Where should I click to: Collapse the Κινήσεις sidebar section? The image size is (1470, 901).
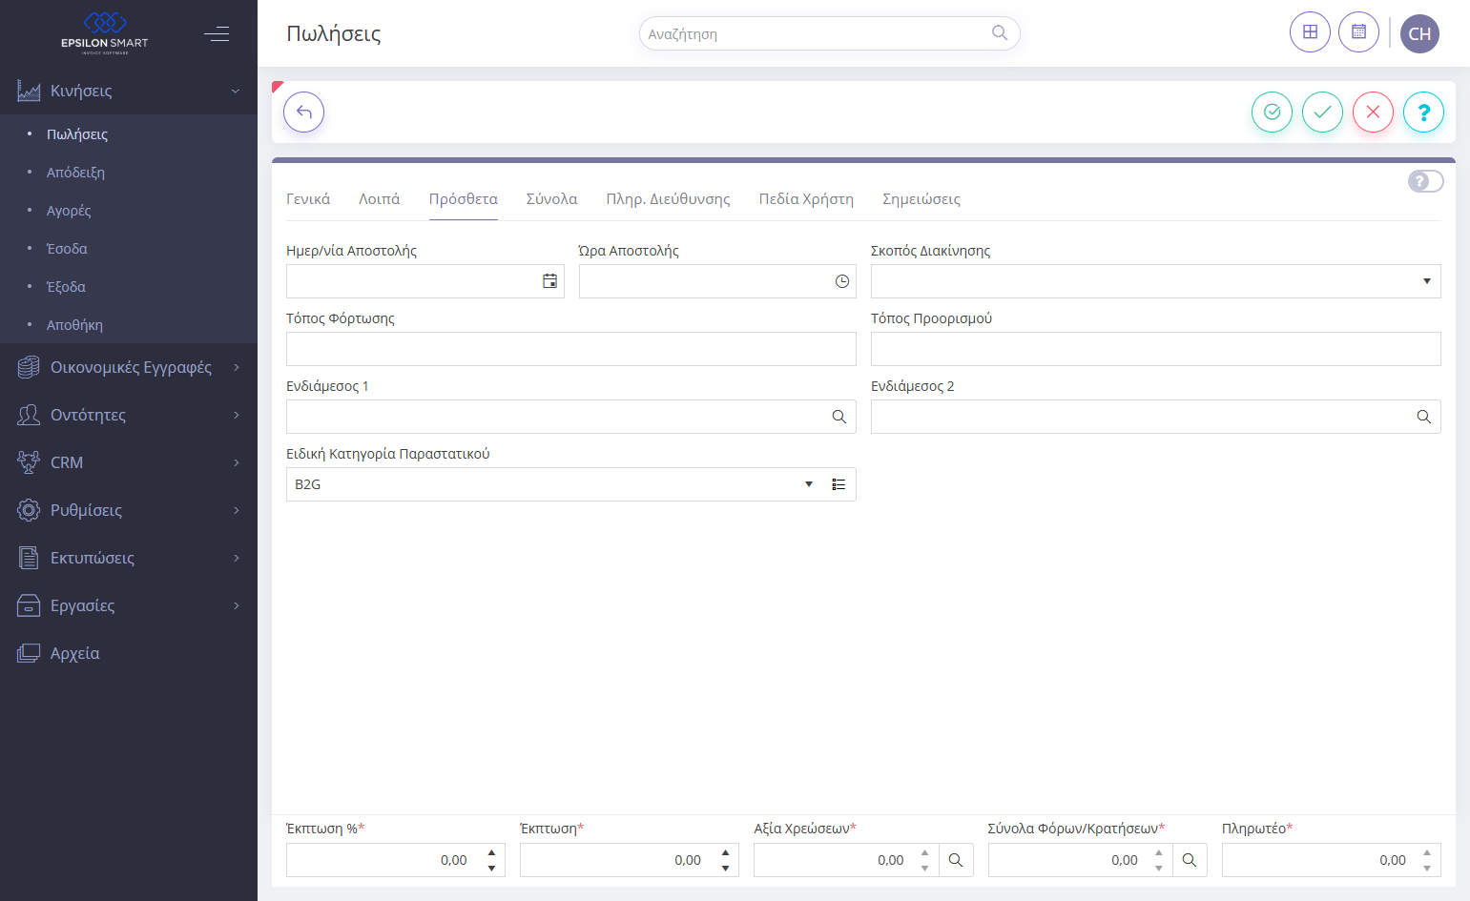[129, 91]
